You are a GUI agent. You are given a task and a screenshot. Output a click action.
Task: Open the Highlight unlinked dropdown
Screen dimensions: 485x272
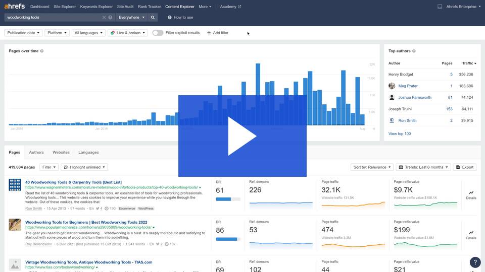coord(84,167)
